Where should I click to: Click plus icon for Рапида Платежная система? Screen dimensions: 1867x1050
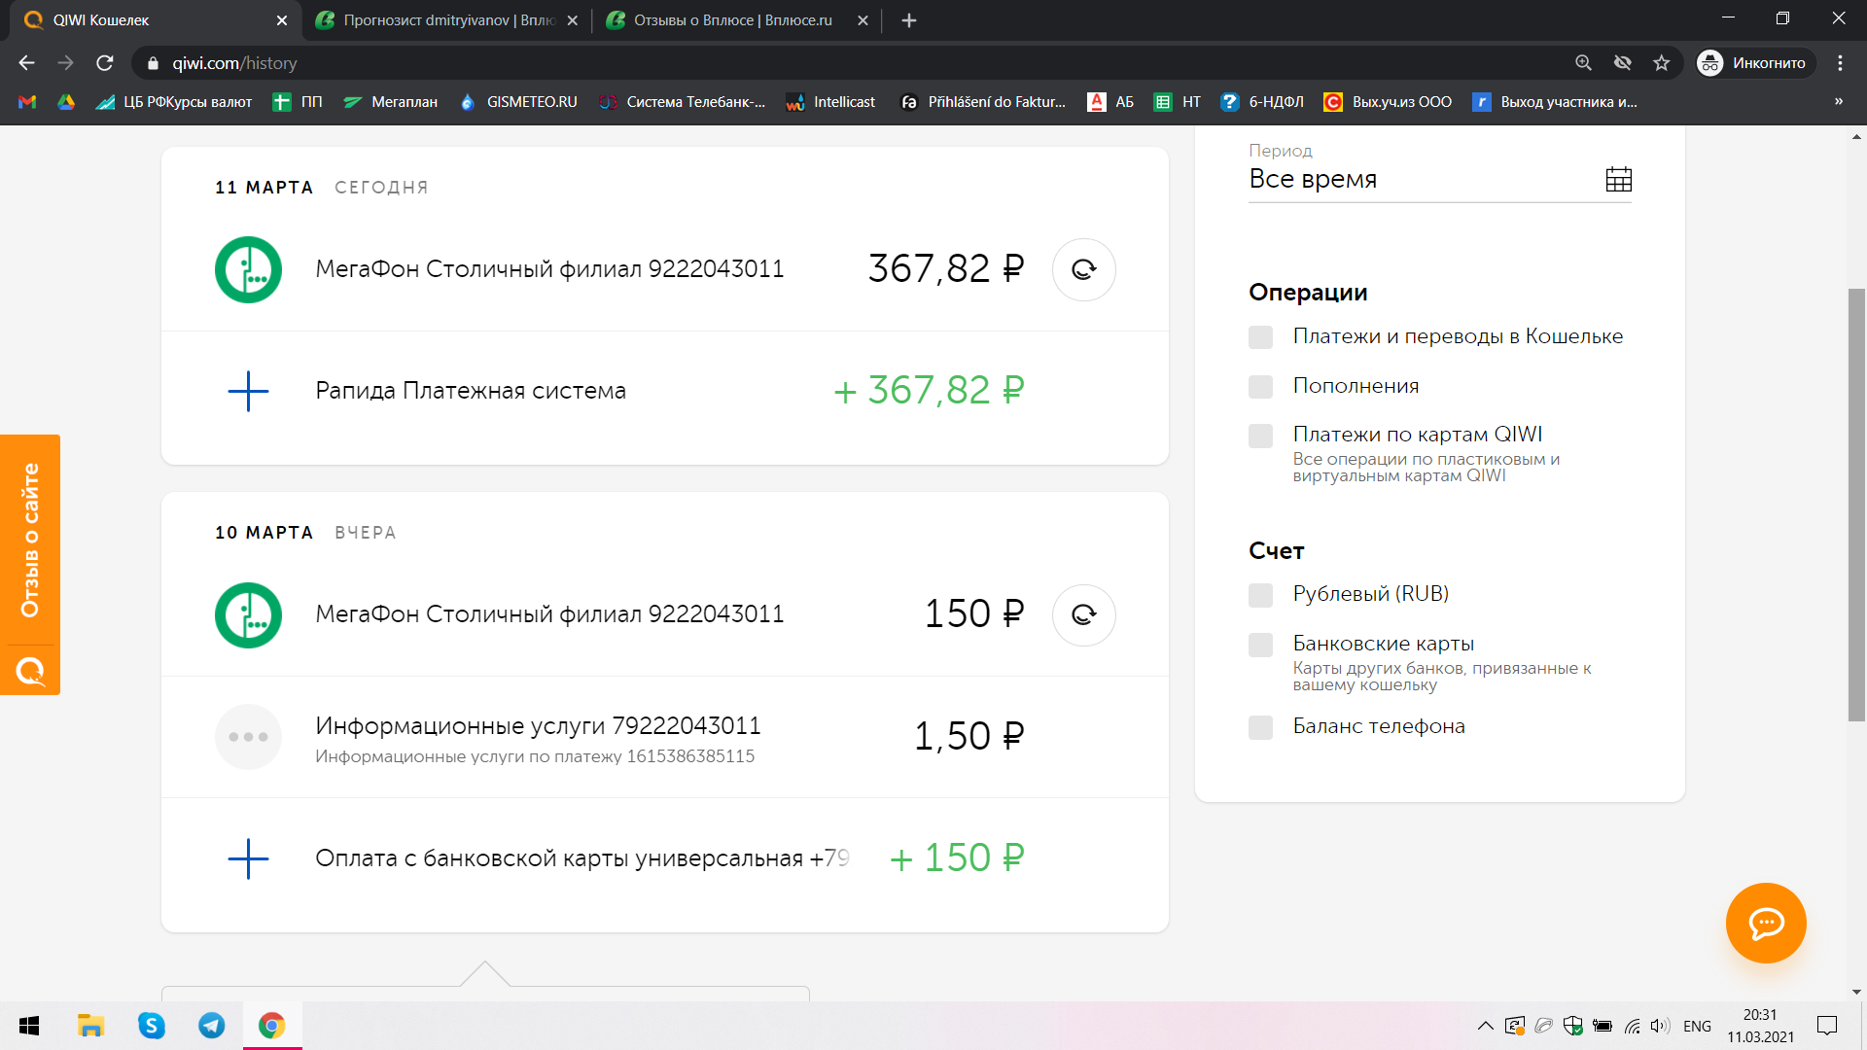[248, 391]
